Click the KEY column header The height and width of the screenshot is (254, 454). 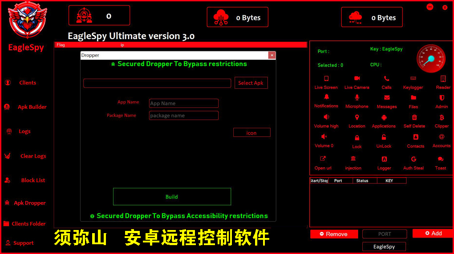[392, 181]
